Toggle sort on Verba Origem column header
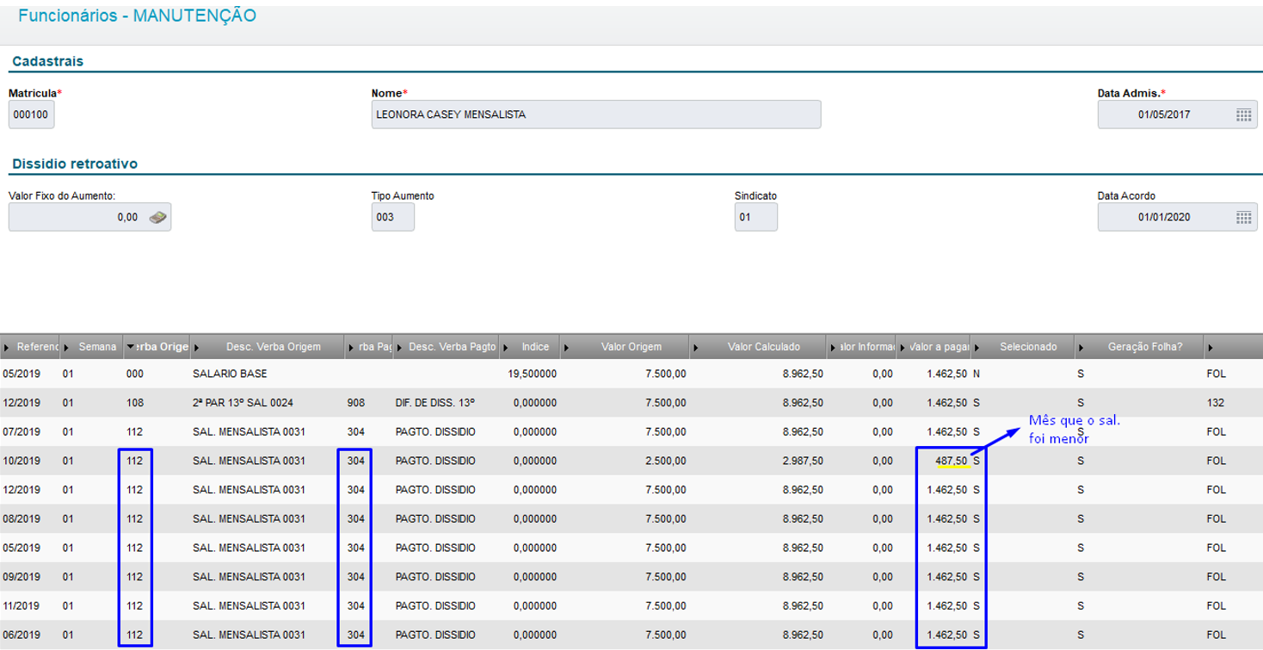1263x650 pixels. click(x=157, y=347)
